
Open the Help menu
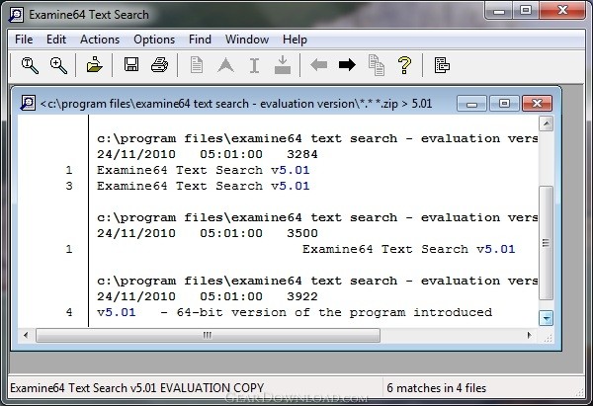(x=295, y=40)
